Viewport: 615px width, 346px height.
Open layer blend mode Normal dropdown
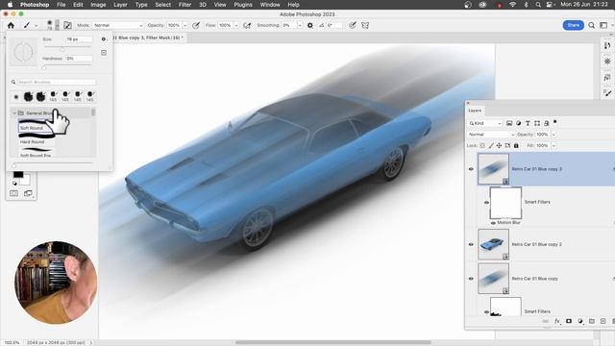coord(491,135)
